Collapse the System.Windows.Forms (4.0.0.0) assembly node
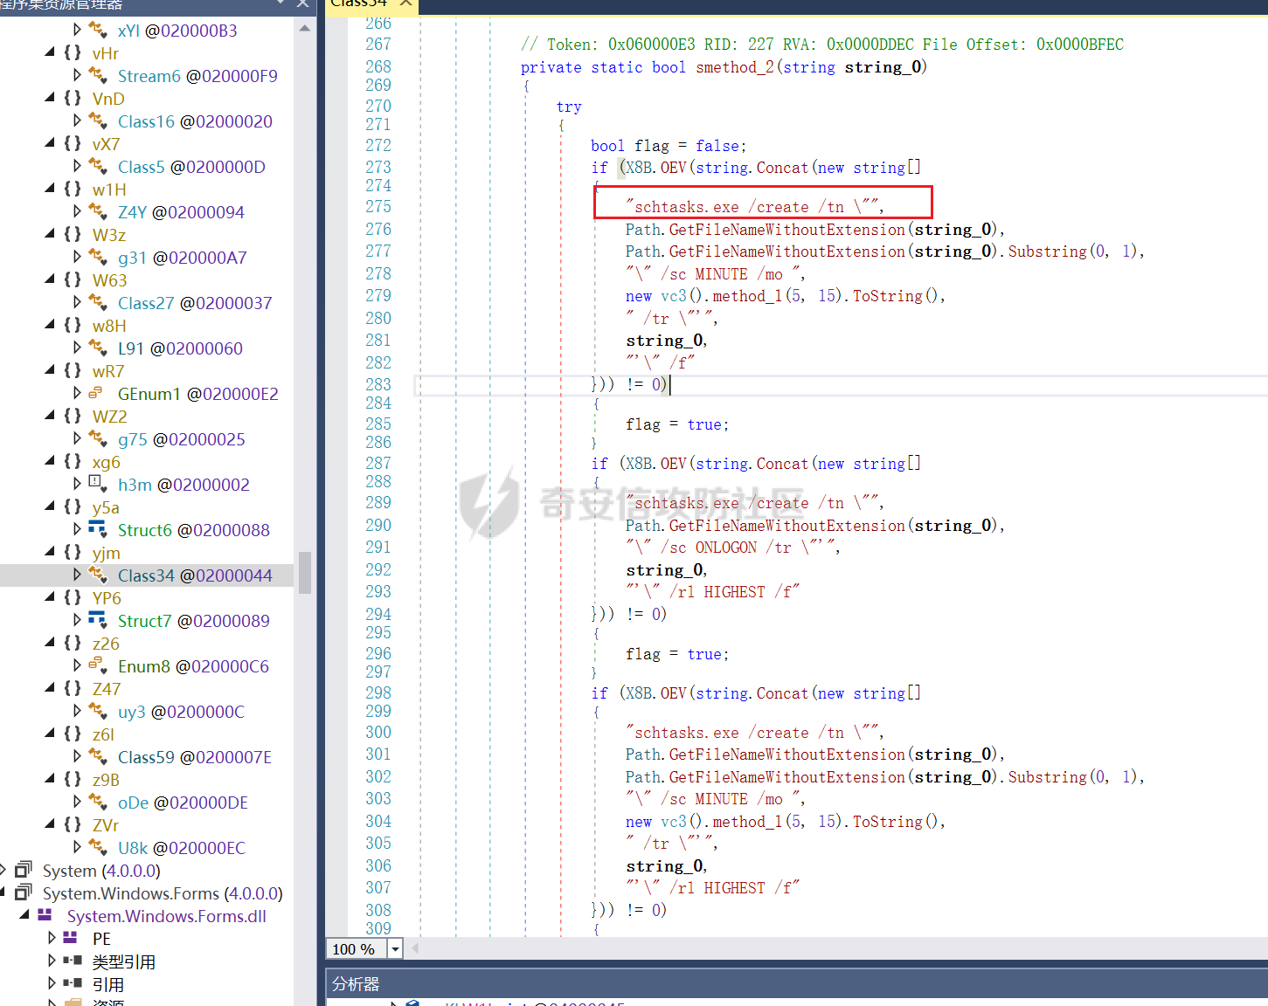 (3, 892)
